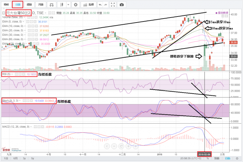The height and width of the screenshot is (162, 243).
Task: Toggle the % percent scale
Action: pyautogui.click(x=208, y=158)
